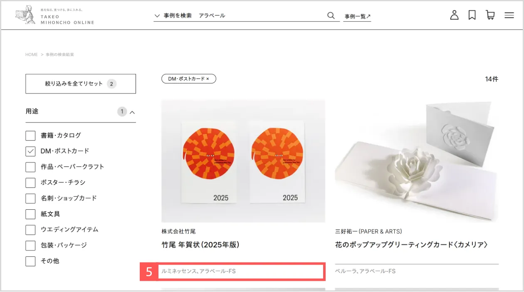Open the user account icon

pos(454,15)
